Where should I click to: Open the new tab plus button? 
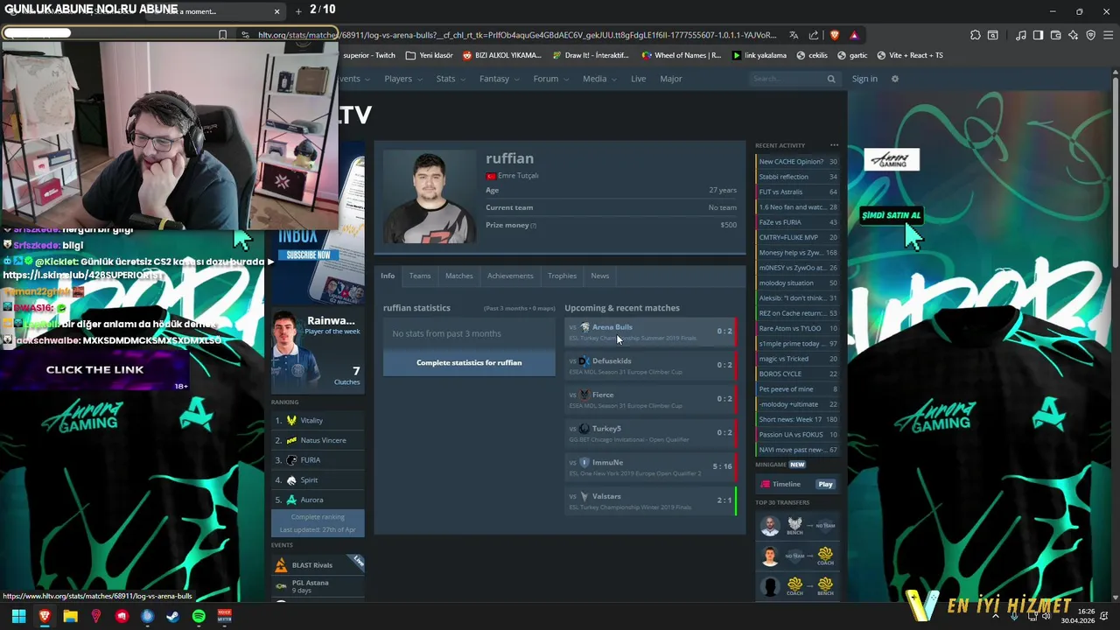(x=298, y=11)
